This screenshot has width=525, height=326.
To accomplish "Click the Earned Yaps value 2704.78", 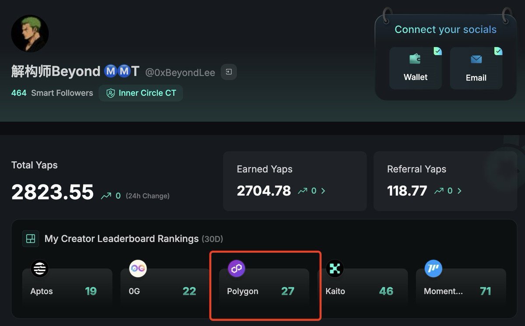I will point(264,191).
